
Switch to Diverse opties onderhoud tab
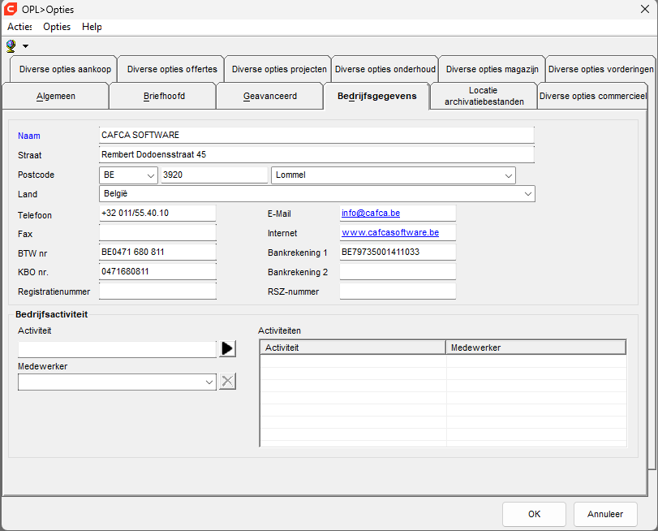[385, 69]
